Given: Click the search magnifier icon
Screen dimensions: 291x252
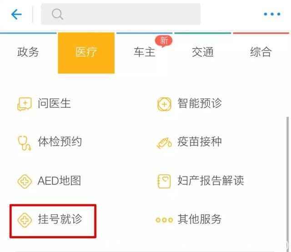Looking at the screenshot, I should pos(57,15).
